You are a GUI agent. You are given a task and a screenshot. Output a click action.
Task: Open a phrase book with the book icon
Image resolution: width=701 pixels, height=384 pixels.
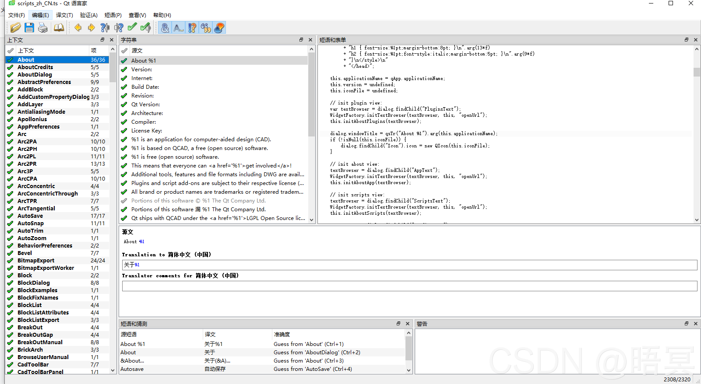click(59, 28)
